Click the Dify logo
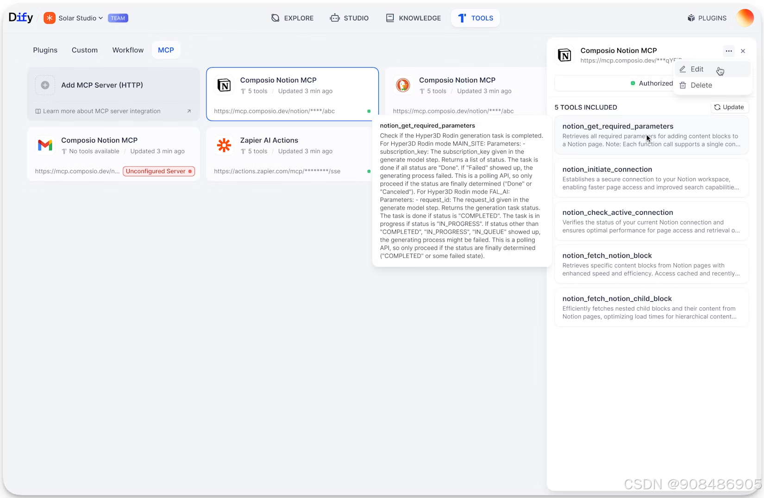 click(x=21, y=18)
